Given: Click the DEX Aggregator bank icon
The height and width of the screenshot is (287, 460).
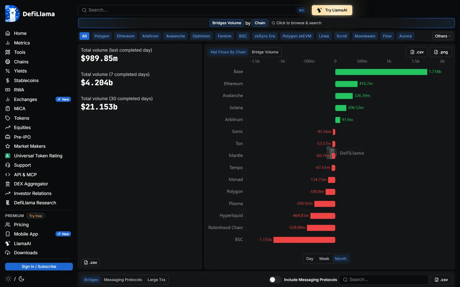Looking at the screenshot, I should [x=8, y=184].
